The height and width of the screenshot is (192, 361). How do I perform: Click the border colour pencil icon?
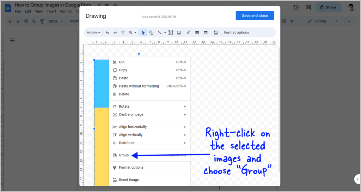pos(189,32)
